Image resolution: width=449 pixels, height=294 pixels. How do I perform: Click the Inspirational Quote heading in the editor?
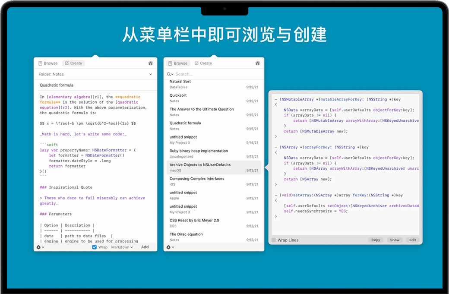coord(66,187)
